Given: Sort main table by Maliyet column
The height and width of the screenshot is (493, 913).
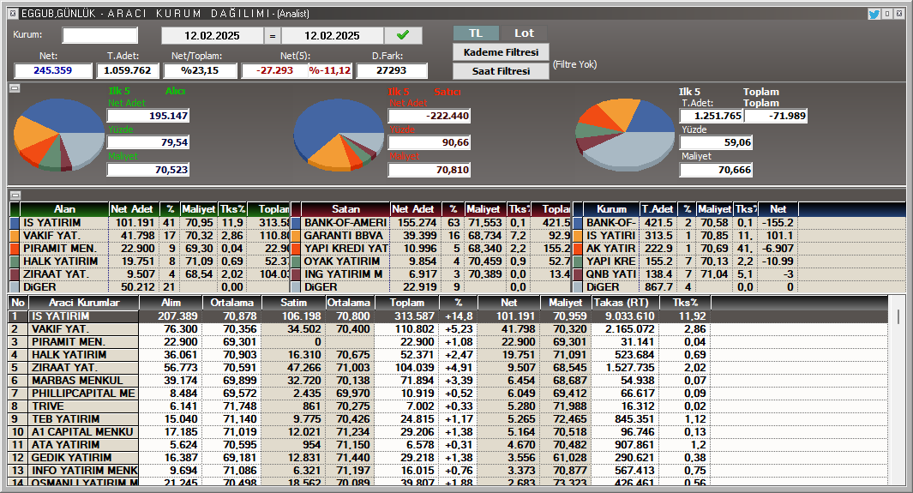Looking at the screenshot, I should point(566,303).
